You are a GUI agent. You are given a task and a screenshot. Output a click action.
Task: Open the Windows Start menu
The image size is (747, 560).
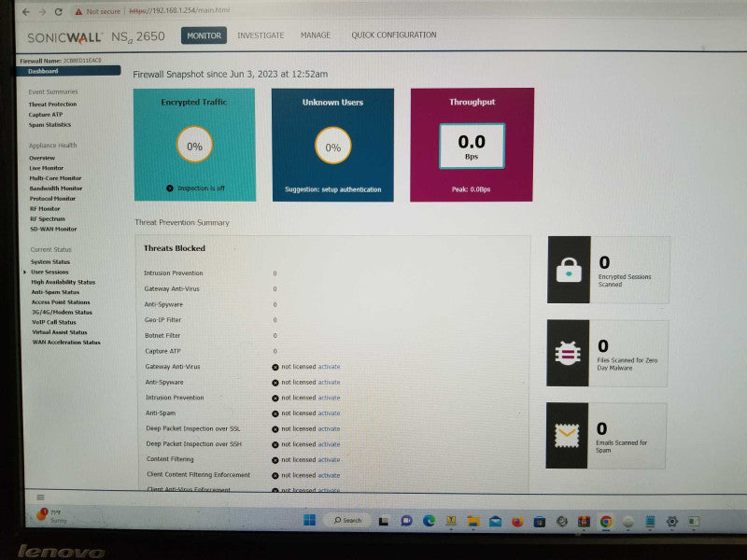pyautogui.click(x=310, y=520)
